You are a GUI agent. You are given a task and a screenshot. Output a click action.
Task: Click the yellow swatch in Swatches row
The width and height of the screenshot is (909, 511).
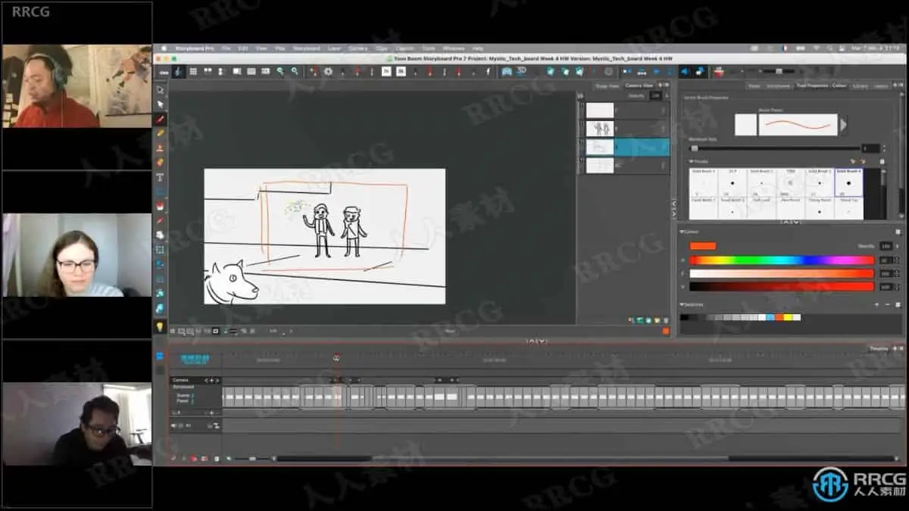[788, 317]
